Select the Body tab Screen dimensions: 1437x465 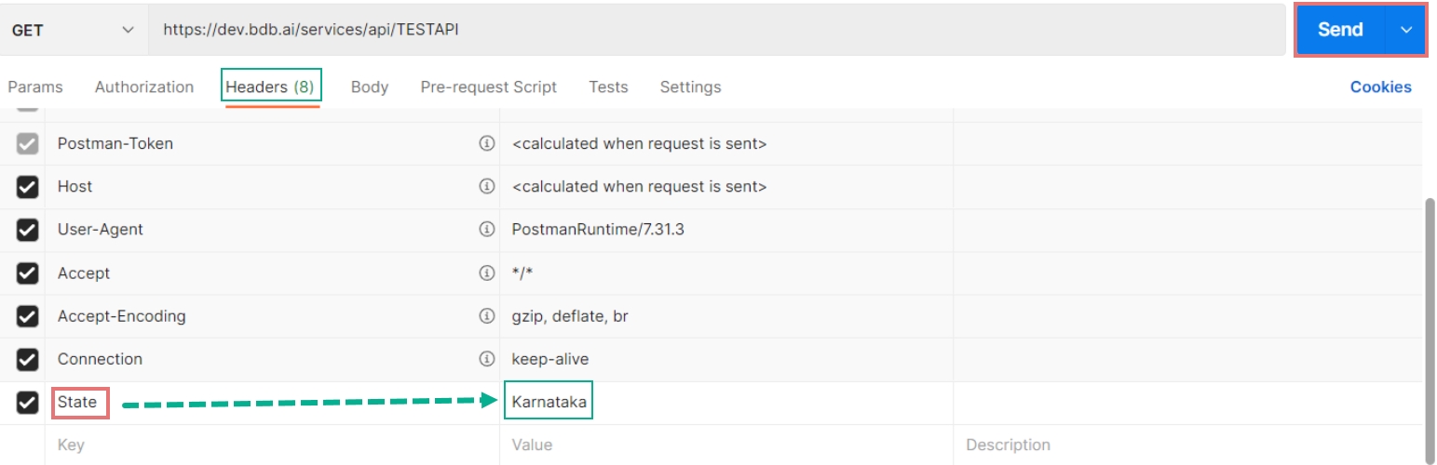(370, 87)
